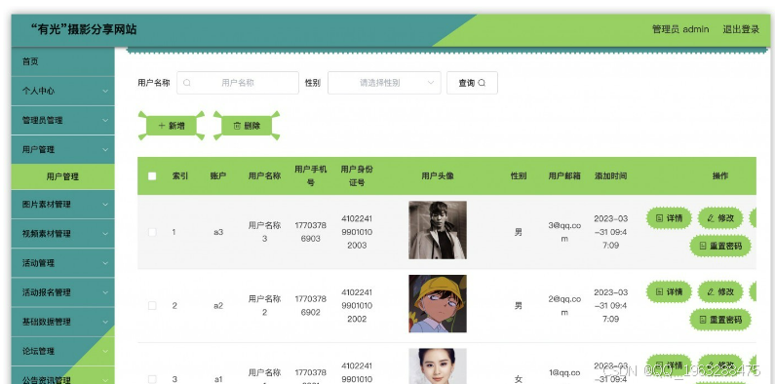
Task: Expand 管理员管理 sidebar chevron
Action: click(105, 120)
